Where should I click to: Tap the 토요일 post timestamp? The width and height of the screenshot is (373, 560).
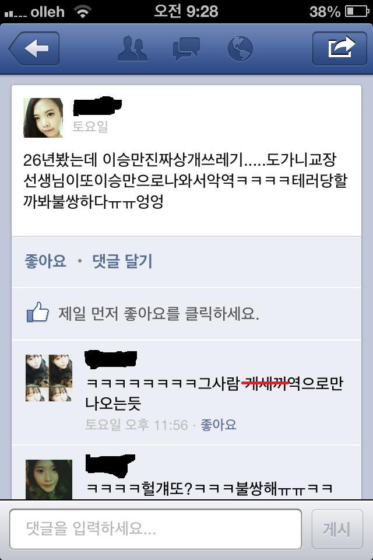point(90,126)
